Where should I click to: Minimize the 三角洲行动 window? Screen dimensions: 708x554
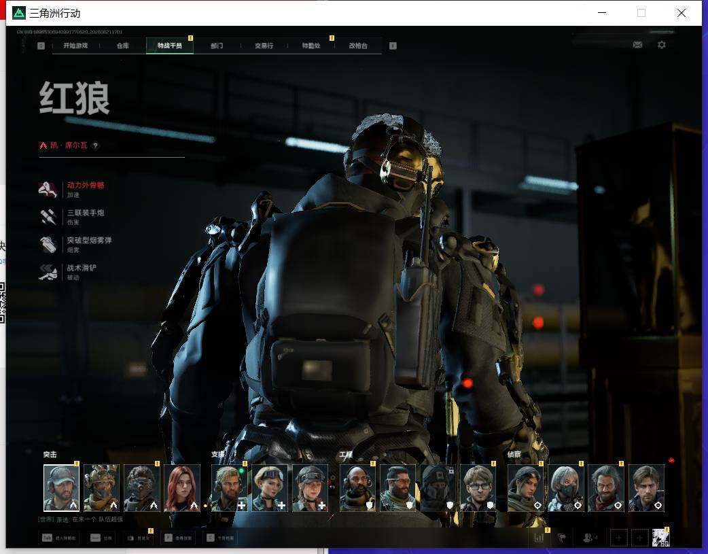(x=602, y=13)
